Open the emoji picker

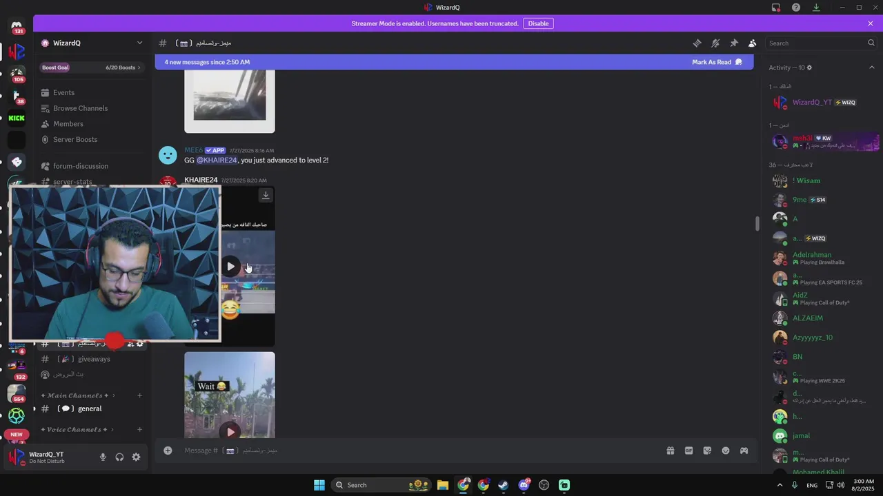[x=726, y=451]
